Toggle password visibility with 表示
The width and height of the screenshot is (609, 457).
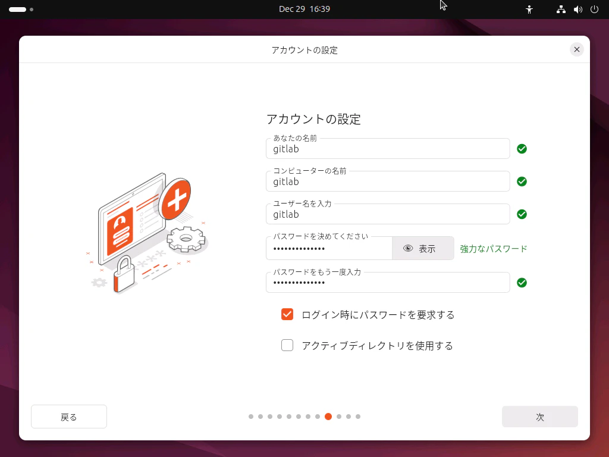pyautogui.click(x=423, y=248)
